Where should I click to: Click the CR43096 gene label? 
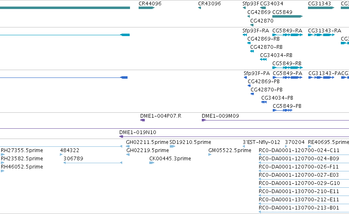pyautogui.click(x=210, y=4)
